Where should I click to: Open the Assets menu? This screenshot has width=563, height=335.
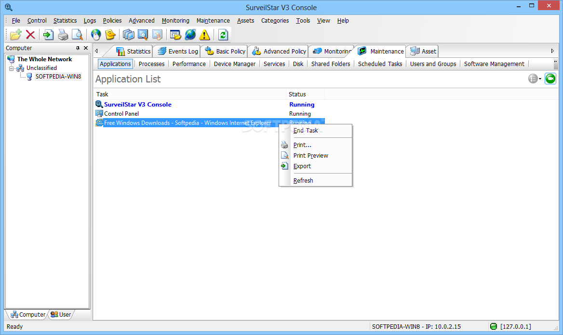point(246,20)
